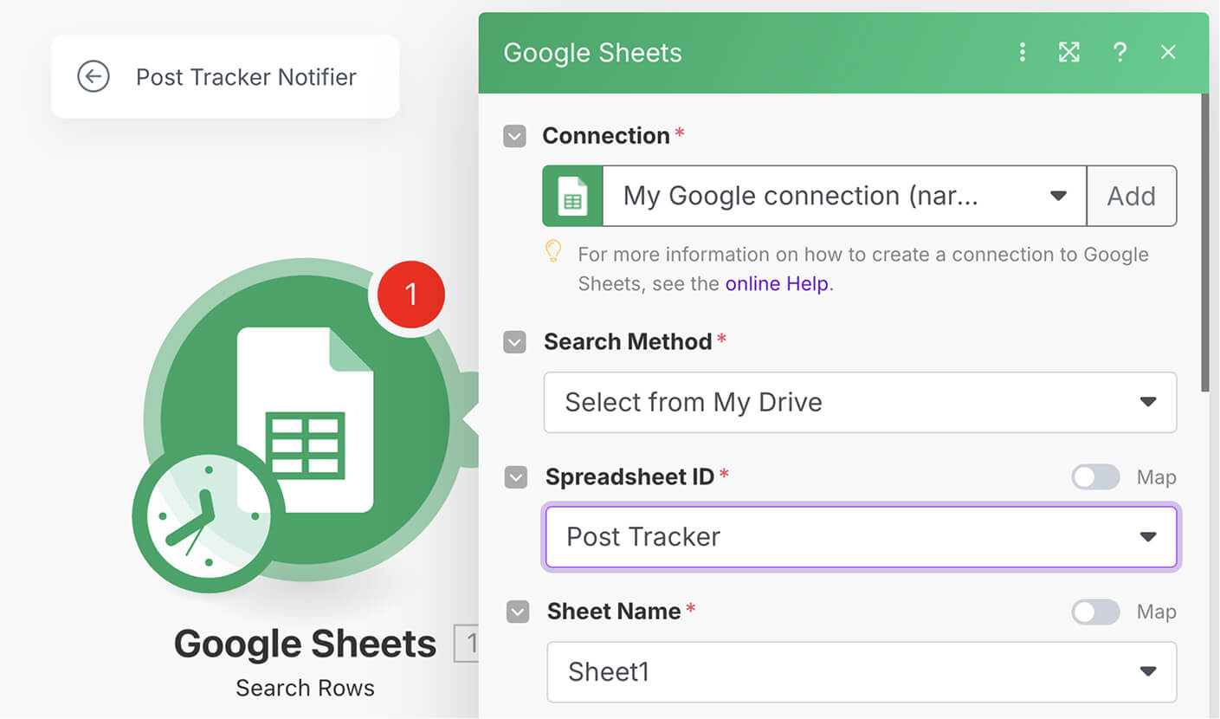1220x719 pixels.
Task: Collapse the Connection field chevron
Action: [514, 136]
